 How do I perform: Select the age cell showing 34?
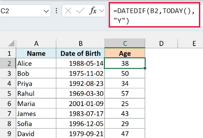tap(125, 83)
